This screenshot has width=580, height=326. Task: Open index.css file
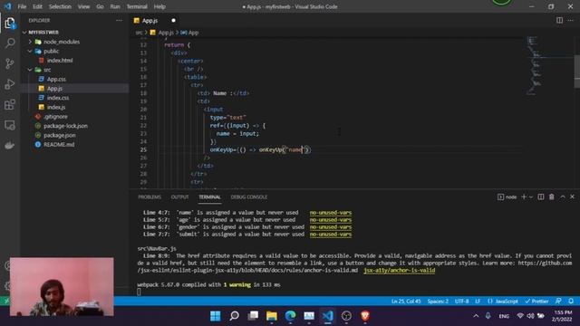(58, 98)
